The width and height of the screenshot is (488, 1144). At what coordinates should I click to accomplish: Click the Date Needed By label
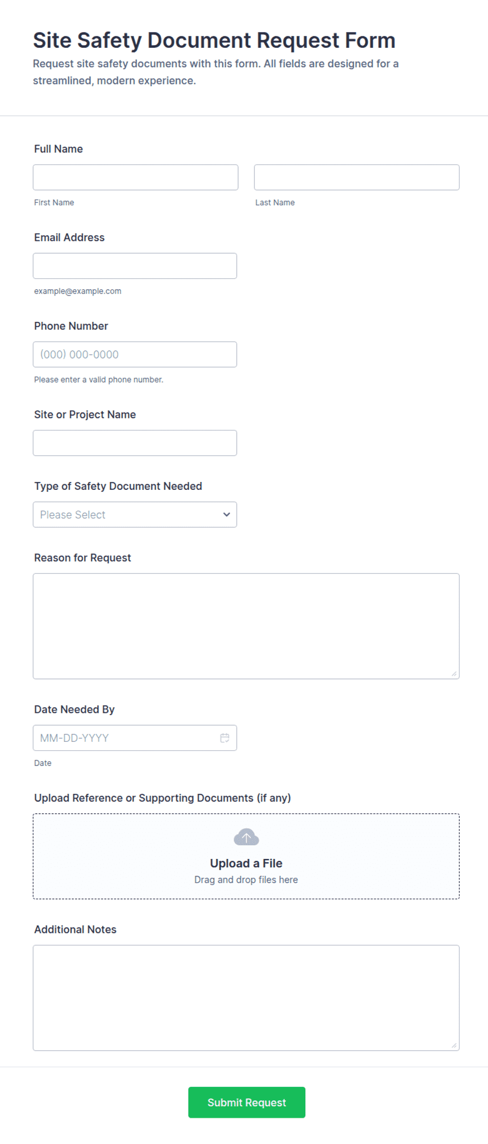pos(74,709)
